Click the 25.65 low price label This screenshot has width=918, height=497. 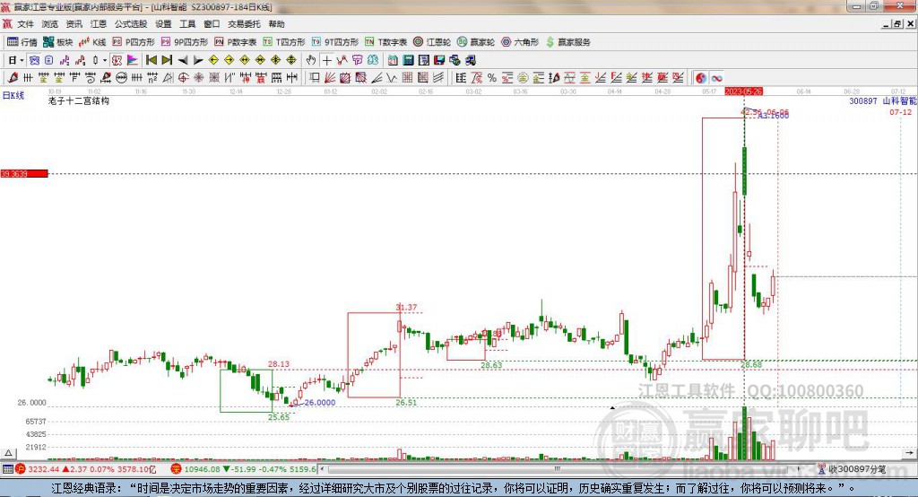pyautogui.click(x=279, y=417)
